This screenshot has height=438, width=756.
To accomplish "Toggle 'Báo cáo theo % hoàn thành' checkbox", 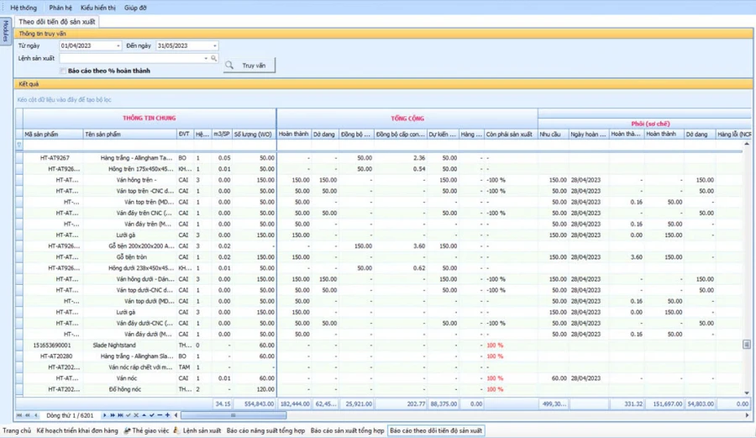I will [x=63, y=71].
